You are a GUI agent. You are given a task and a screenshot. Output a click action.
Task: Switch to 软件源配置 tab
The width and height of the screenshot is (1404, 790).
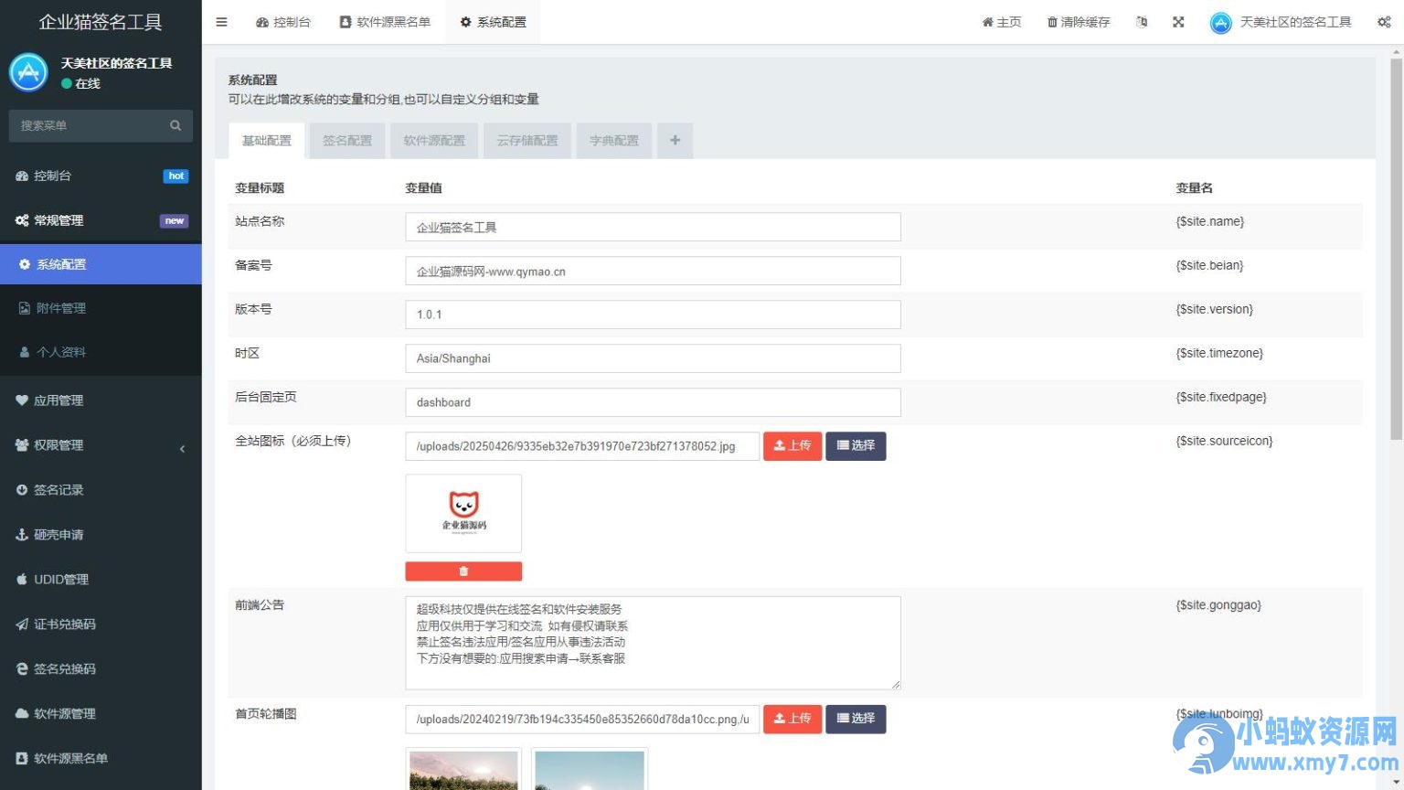coord(434,141)
